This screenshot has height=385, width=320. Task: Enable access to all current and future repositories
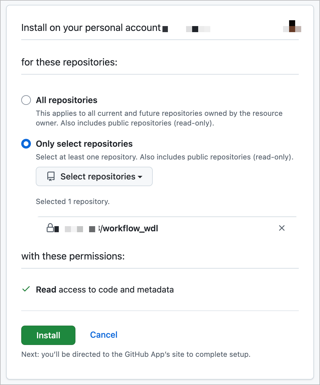pos(26,100)
